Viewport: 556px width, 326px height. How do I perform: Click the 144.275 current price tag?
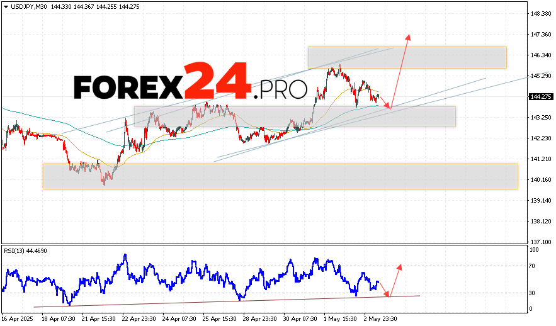click(541, 97)
